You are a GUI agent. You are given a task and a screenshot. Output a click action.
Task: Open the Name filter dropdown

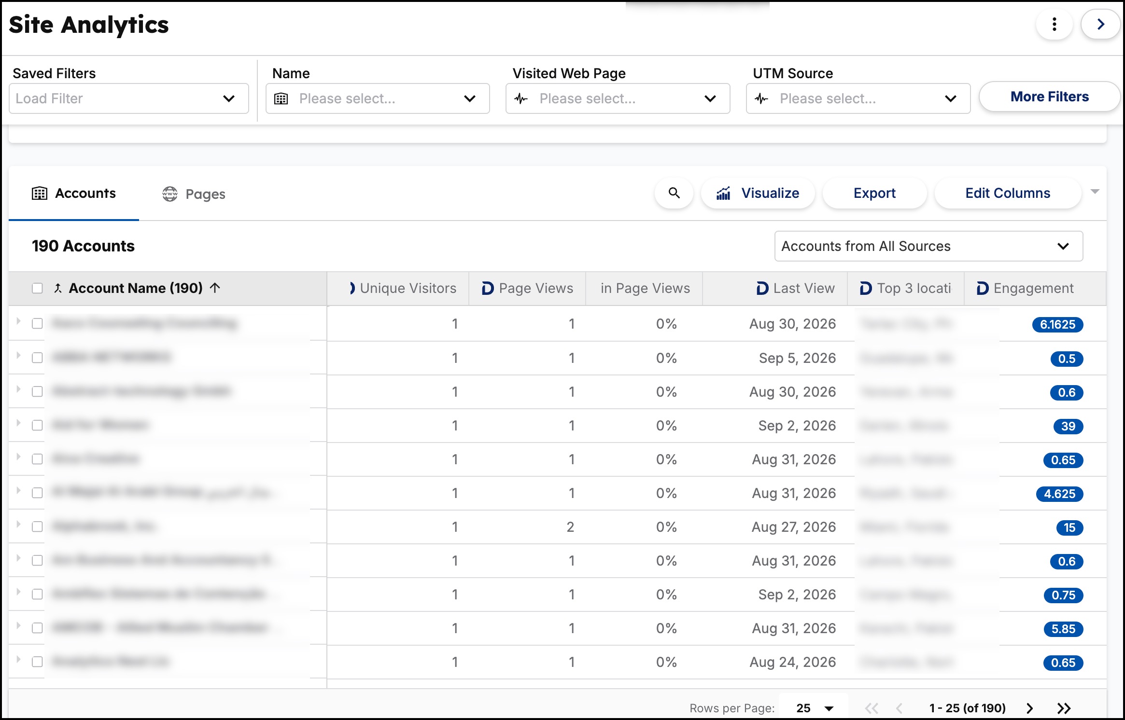[x=378, y=98]
